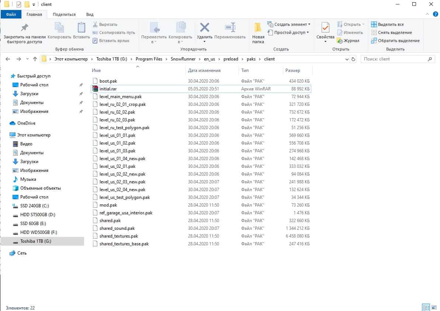Image resolution: width=440 pixels, height=311 pixels.
Task: Open the blue Файл (File) menu
Action: [11, 14]
